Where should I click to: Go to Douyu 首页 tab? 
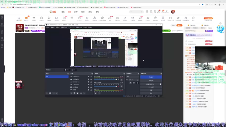click(63, 12)
